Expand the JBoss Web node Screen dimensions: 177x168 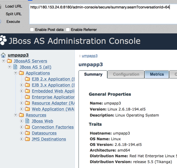(x=21, y=121)
